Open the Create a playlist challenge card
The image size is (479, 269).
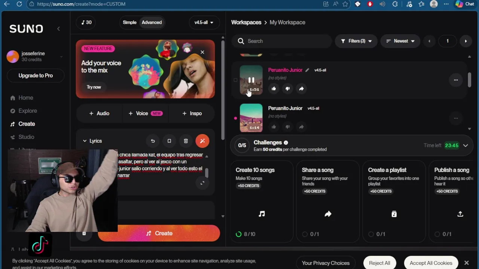point(394,202)
